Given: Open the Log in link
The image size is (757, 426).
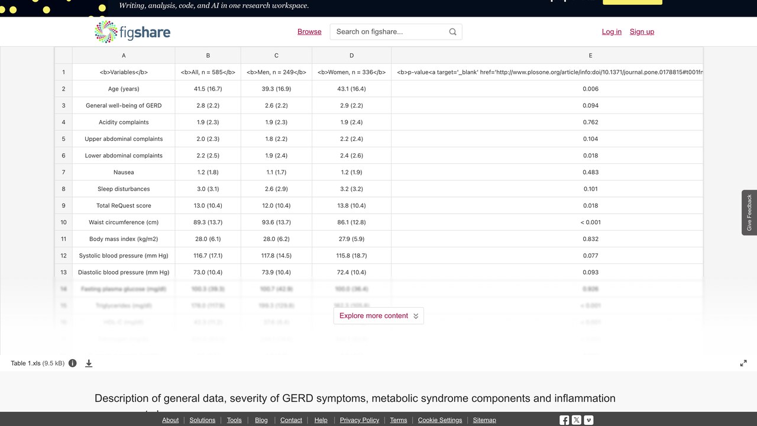Looking at the screenshot, I should (x=612, y=32).
